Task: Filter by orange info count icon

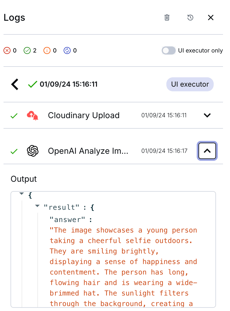Action: [x=47, y=50]
